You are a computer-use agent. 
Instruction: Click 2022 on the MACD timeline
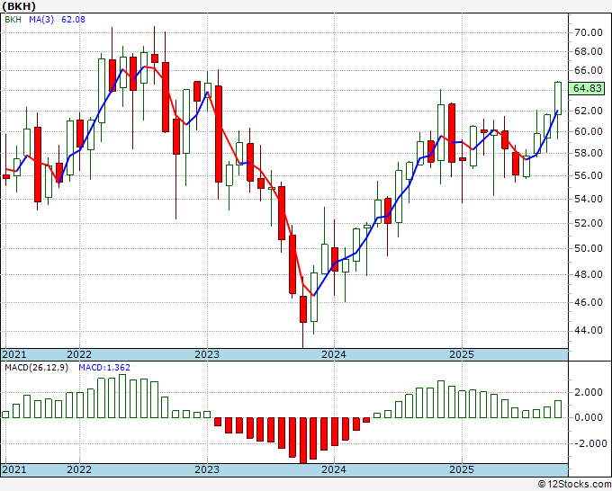pos(79,469)
